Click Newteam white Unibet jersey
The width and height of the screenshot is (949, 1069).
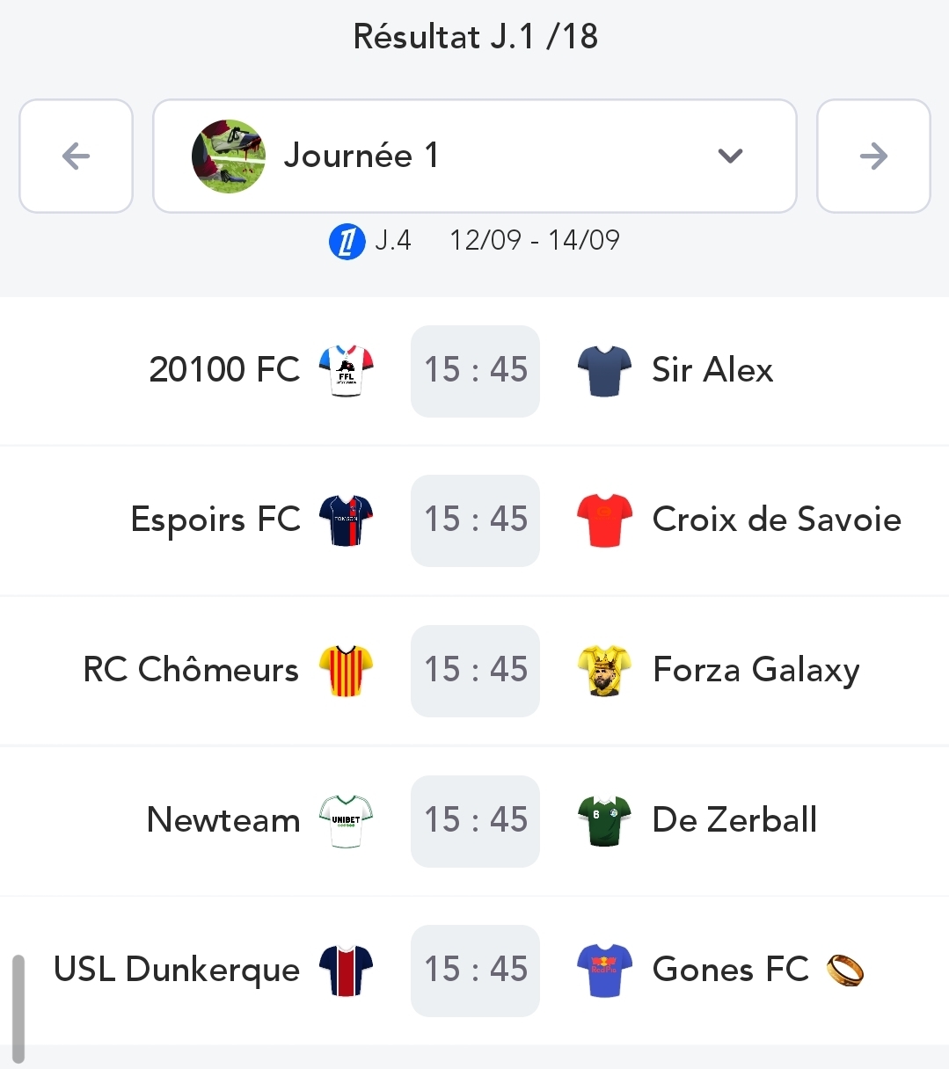click(x=346, y=821)
